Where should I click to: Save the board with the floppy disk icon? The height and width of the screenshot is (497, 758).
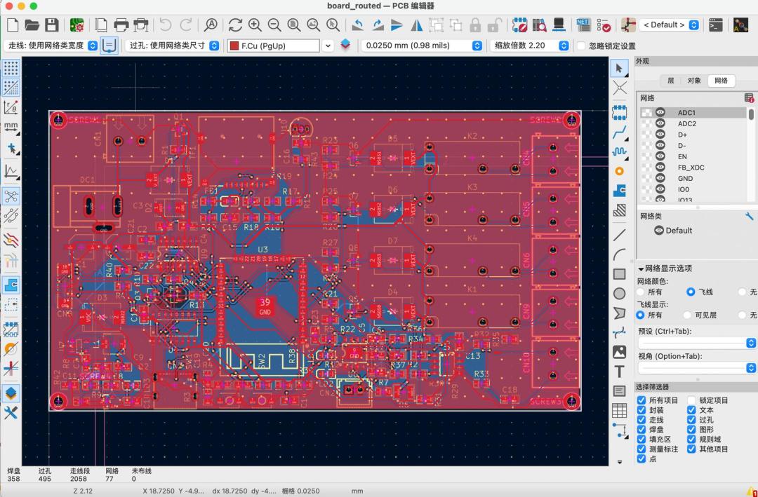click(x=51, y=25)
